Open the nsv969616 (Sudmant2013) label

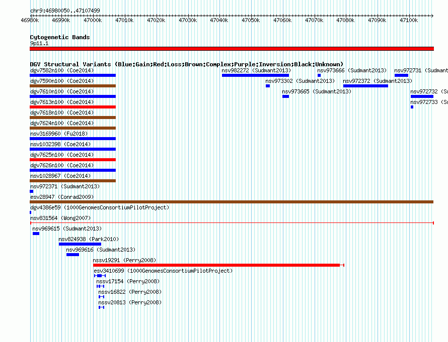(x=101, y=250)
